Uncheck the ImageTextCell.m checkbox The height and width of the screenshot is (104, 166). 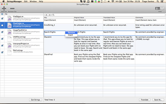click(x=2, y=32)
